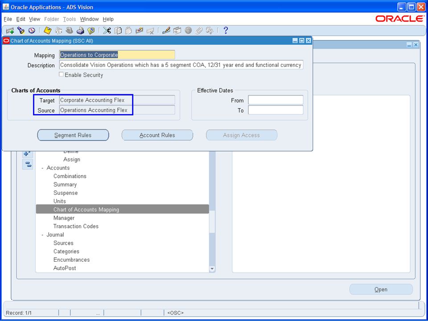Select Assign in the navigator tree

tap(72, 160)
